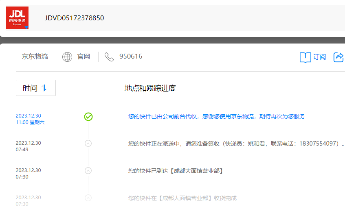Select the hotline number 950616

pyautogui.click(x=131, y=56)
